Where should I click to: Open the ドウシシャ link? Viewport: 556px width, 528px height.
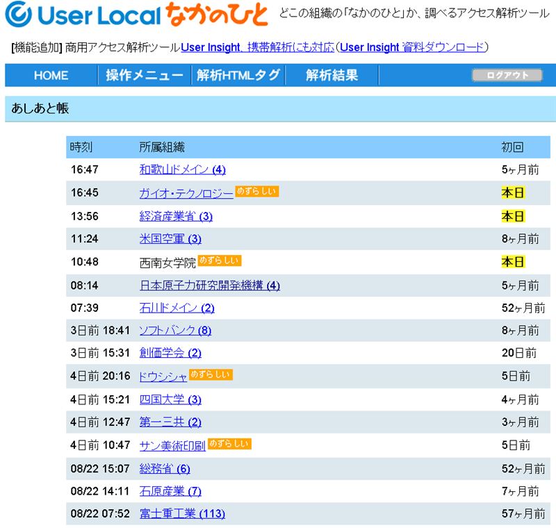(x=163, y=377)
